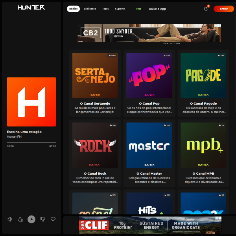Viewport: 236px width, 236px height.
Task: Click the Todd Snyder banner advertisement
Action: pyautogui.click(x=149, y=33)
